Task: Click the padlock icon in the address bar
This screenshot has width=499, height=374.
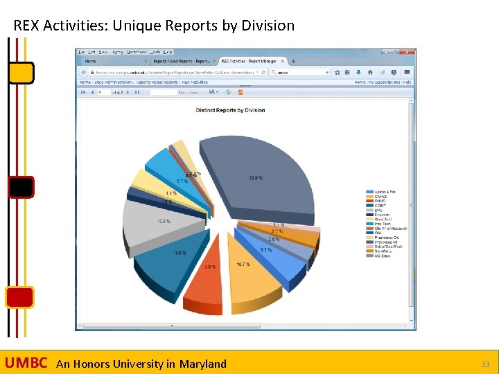Action: (x=92, y=73)
